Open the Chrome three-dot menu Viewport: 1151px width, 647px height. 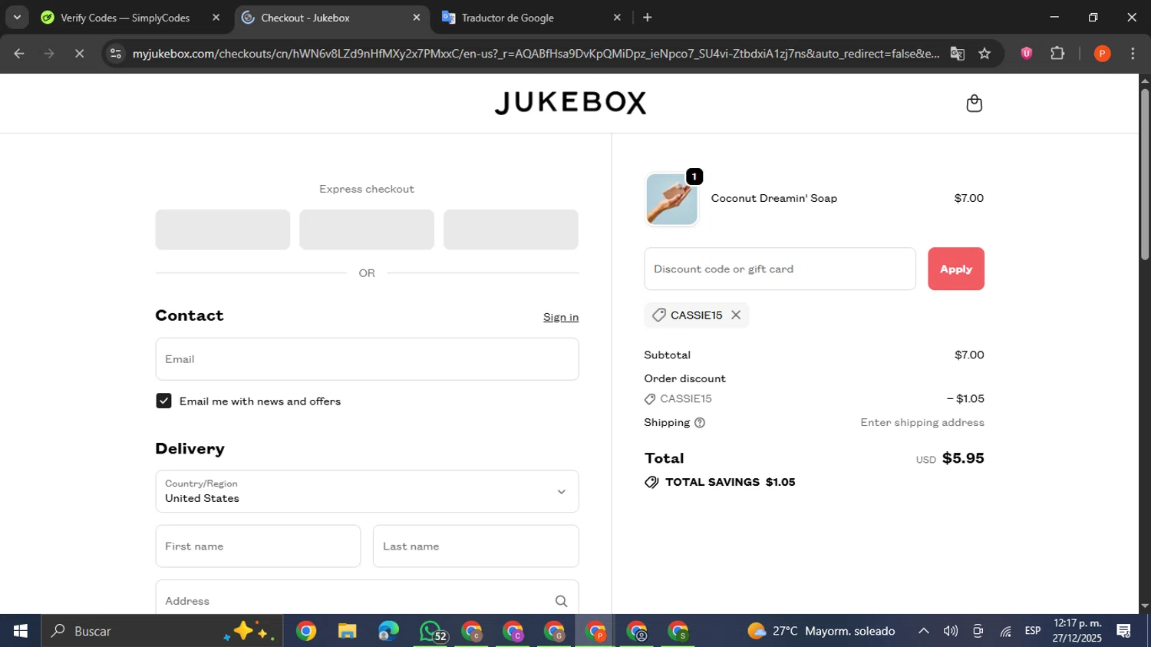pyautogui.click(x=1133, y=54)
